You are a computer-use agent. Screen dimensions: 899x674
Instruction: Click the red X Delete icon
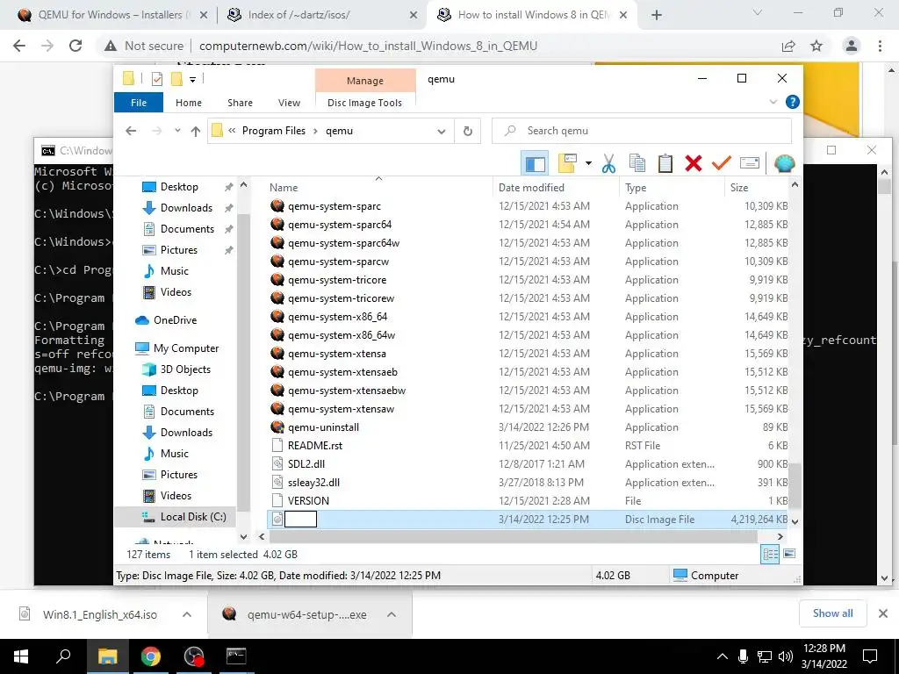click(694, 163)
